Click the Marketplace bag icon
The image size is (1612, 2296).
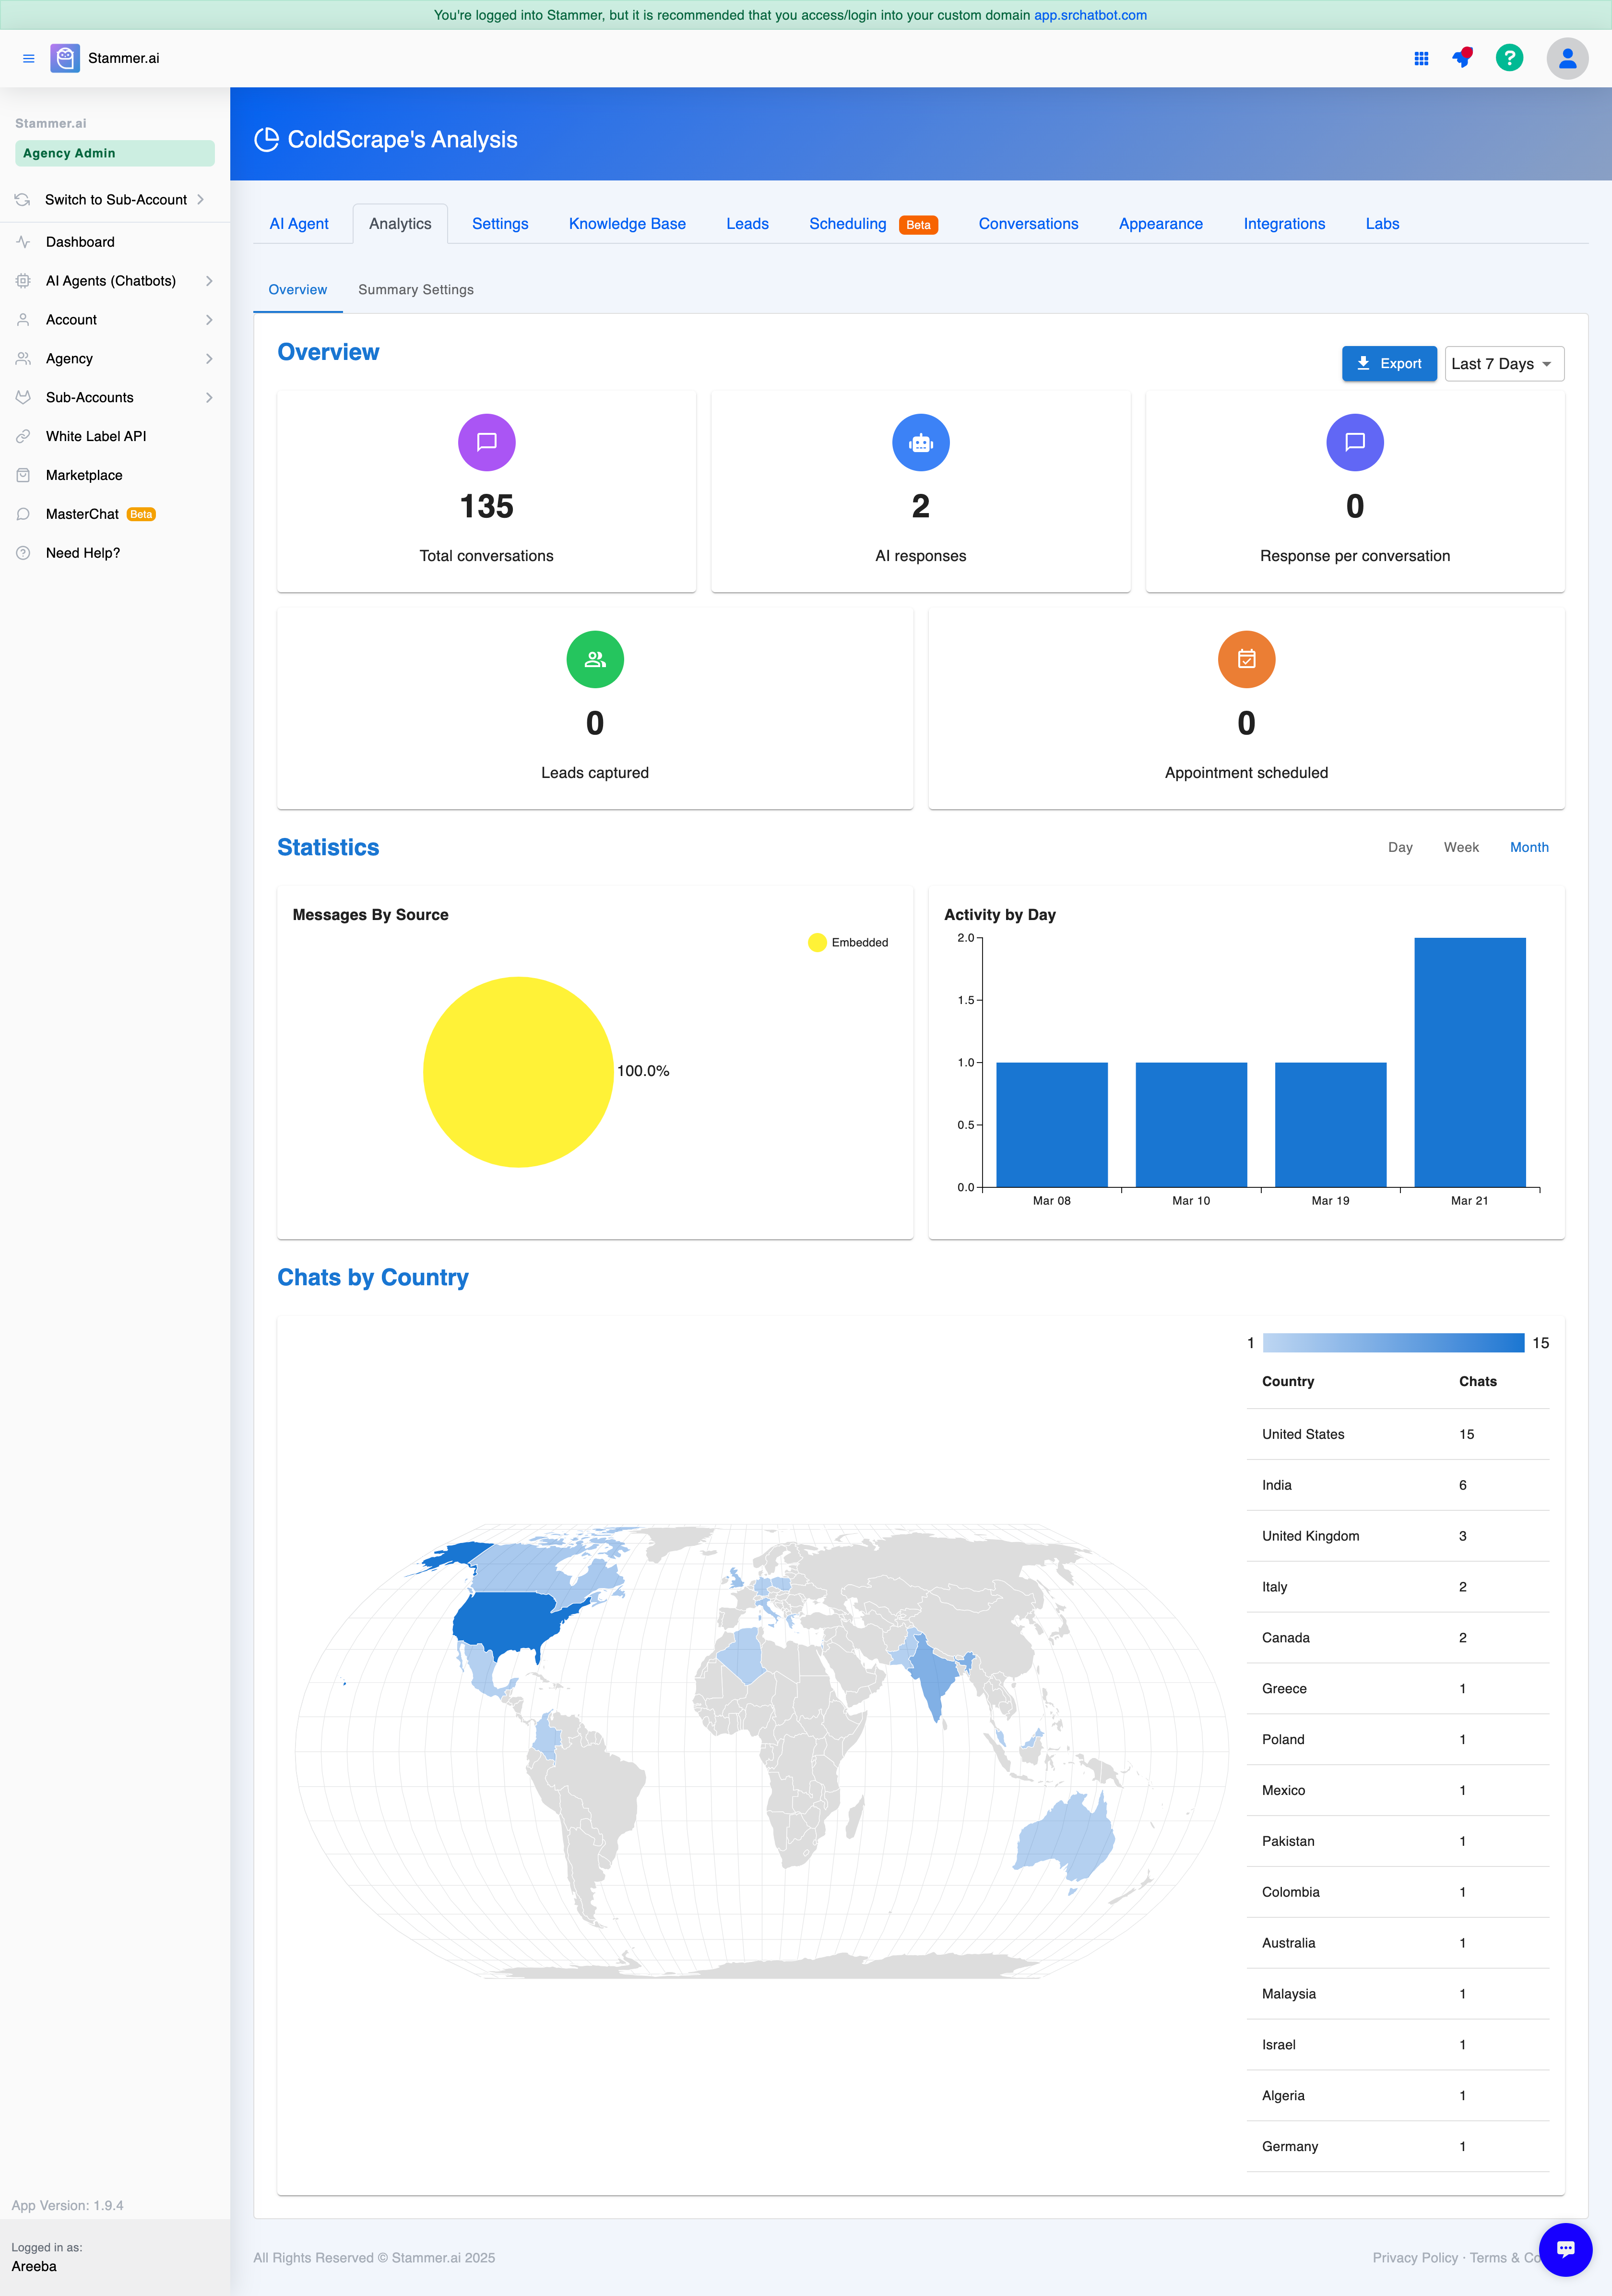tap(23, 476)
